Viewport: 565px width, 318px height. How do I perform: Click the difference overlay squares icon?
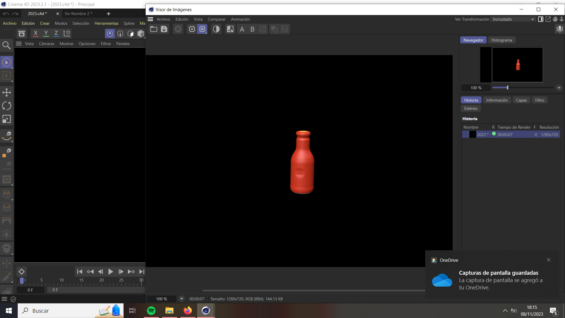[x=274, y=29]
